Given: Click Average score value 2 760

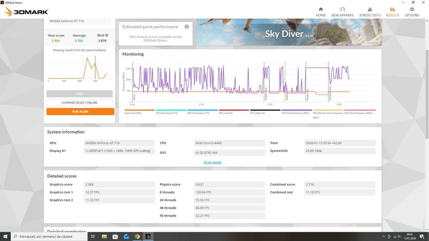Looking at the screenshot, I should 79,41.
